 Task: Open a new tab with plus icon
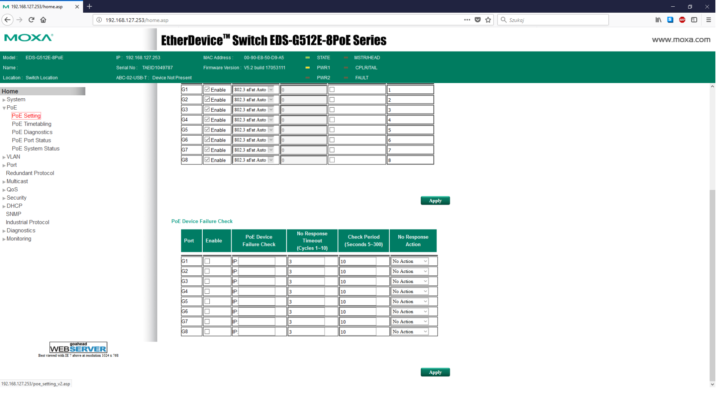pyautogui.click(x=89, y=6)
